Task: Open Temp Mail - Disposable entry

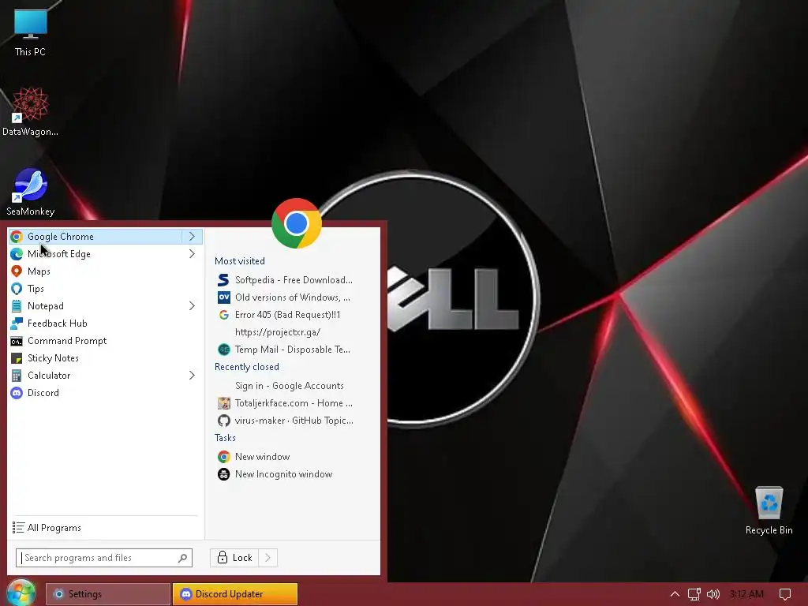Action: coord(293,350)
